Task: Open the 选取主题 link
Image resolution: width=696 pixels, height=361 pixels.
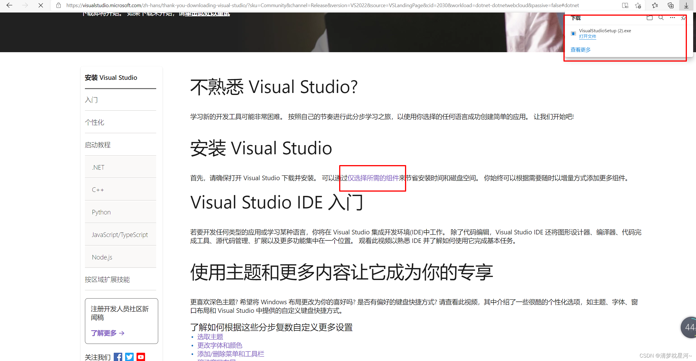Action: pyautogui.click(x=210, y=337)
